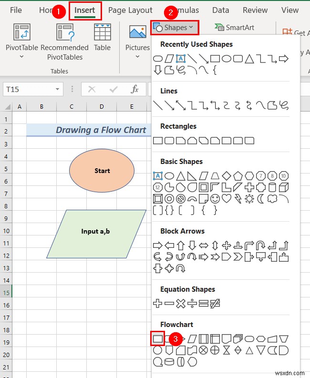
Task: Collapse the Shapes dropdown menu
Action: pos(175,28)
